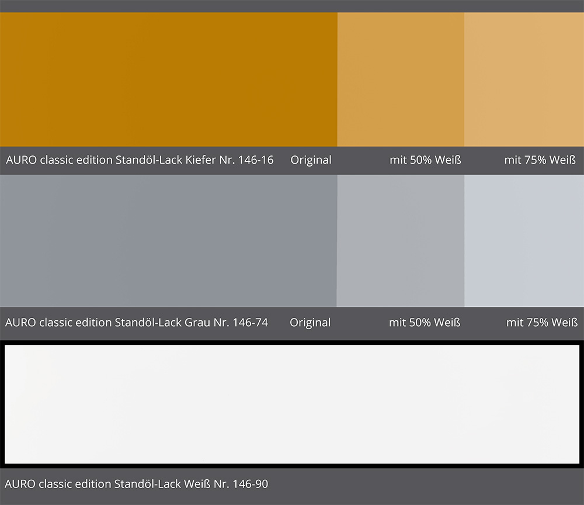
Task: Select the Grau swatch with 50% white
Action: point(401,241)
